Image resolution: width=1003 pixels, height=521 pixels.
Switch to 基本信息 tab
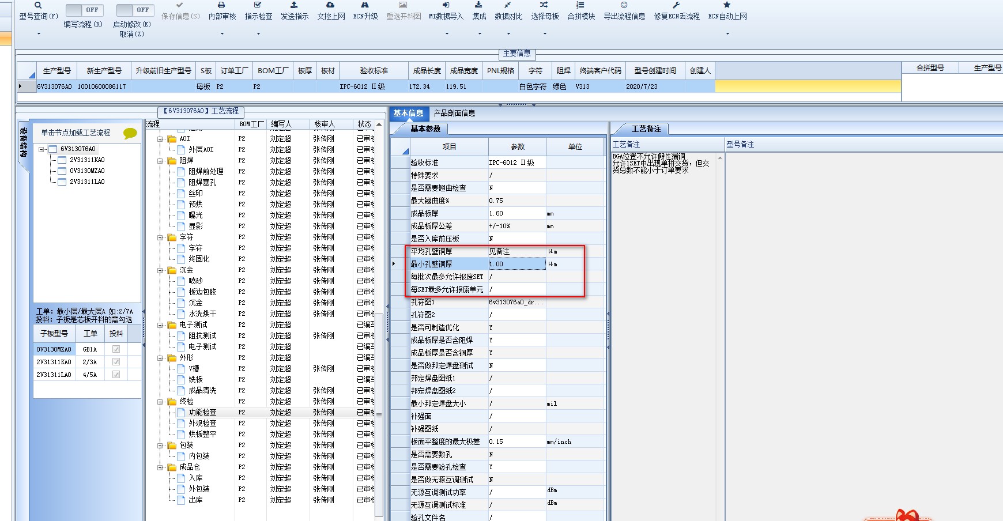point(408,114)
